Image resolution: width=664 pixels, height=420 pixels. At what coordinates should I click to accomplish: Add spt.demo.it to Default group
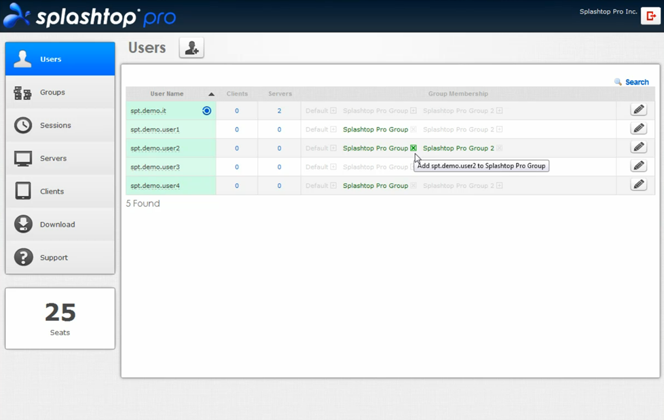(333, 111)
